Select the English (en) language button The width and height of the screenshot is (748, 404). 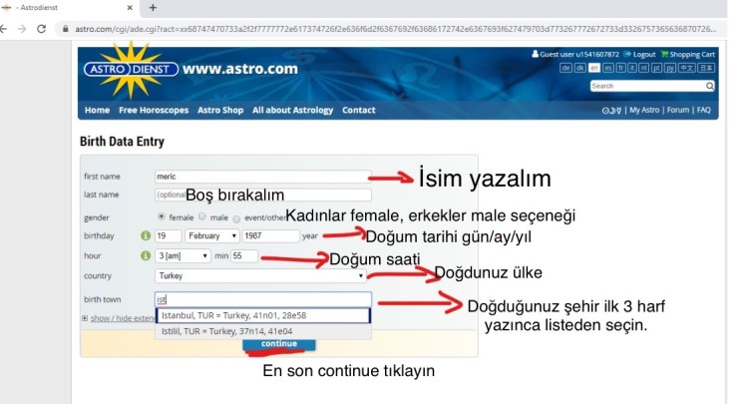(594, 68)
